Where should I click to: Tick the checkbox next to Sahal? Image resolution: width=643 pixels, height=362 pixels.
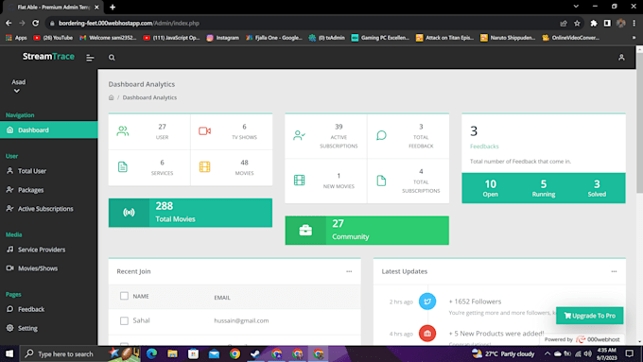(x=124, y=320)
